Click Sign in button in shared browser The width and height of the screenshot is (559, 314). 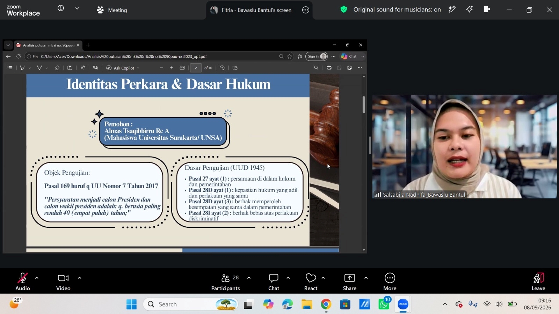coord(317,56)
